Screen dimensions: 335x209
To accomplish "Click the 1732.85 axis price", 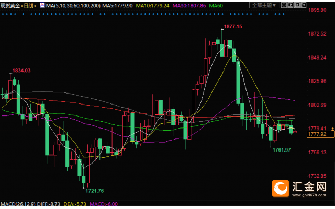I will point(317,176).
